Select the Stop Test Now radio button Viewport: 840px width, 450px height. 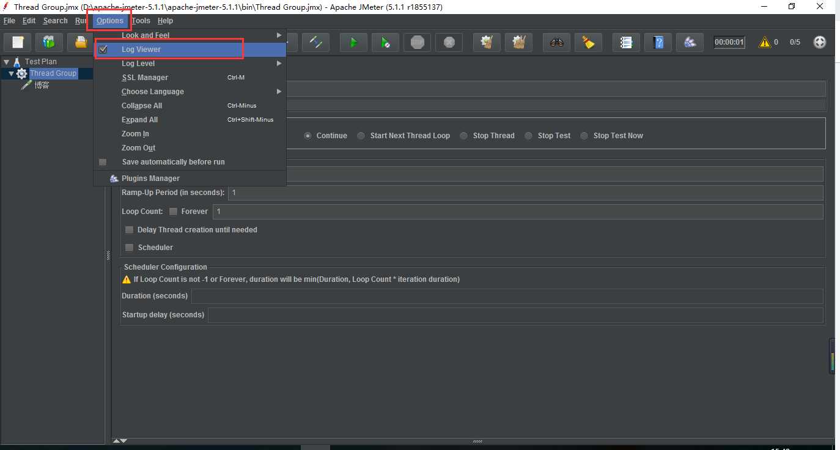(584, 136)
